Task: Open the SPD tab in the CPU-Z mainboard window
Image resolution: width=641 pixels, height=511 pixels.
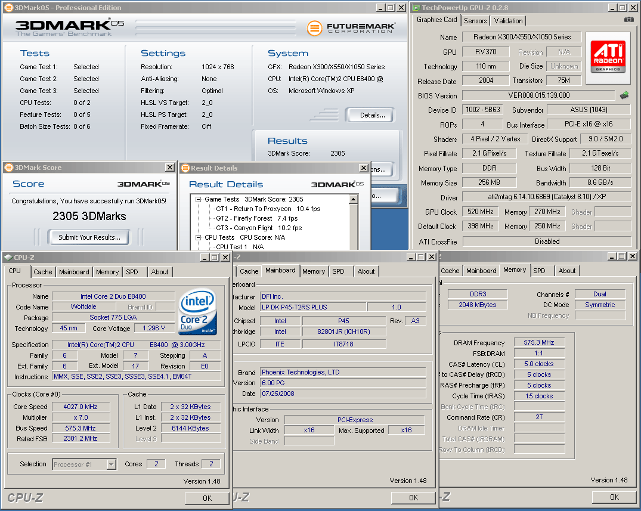Action: coord(338,271)
